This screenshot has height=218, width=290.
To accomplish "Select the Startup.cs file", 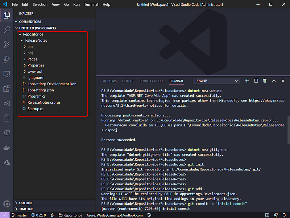I will tap(35, 108).
